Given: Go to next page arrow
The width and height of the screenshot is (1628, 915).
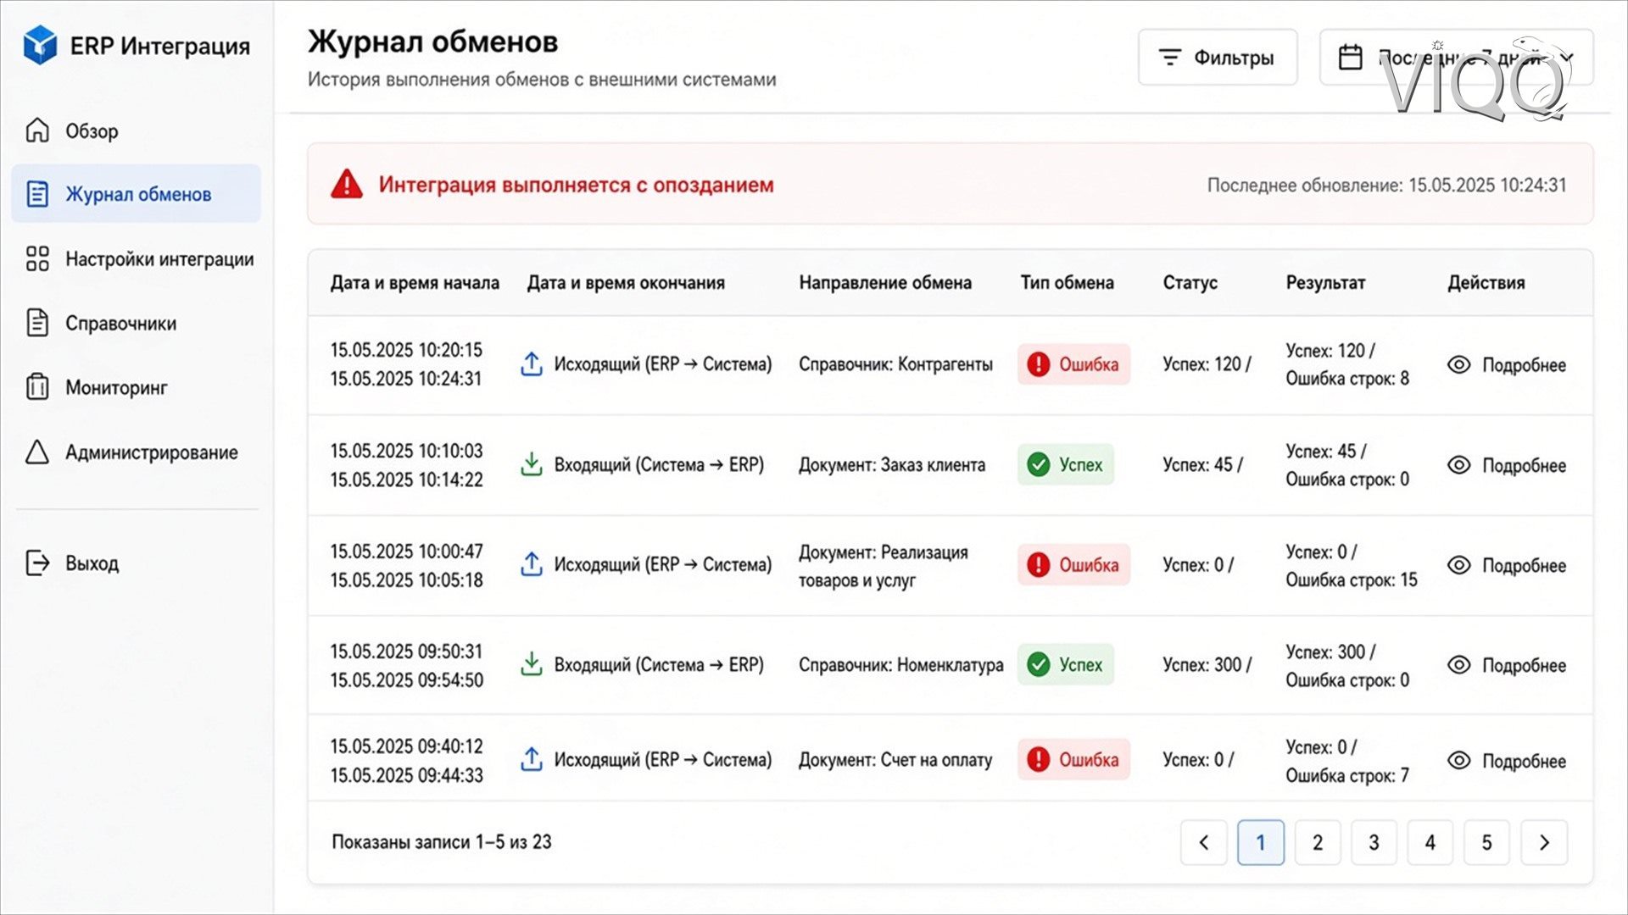Looking at the screenshot, I should pyautogui.click(x=1544, y=842).
